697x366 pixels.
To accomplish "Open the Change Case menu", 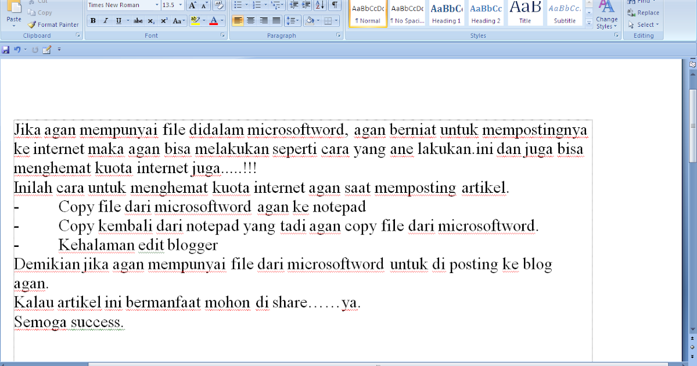I will coord(179,20).
